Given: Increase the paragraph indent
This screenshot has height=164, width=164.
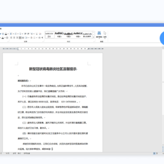Looking at the screenshot, I should pyautogui.click(x=28, y=34).
